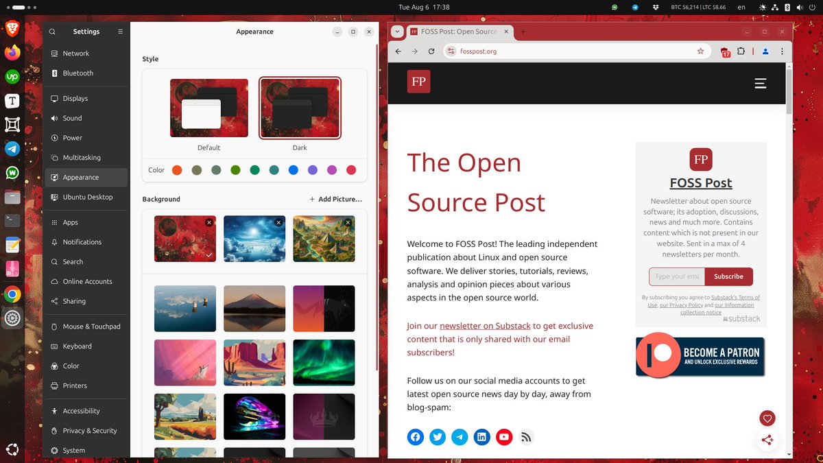Select the Dark style option
The width and height of the screenshot is (823, 463).
[x=300, y=108]
